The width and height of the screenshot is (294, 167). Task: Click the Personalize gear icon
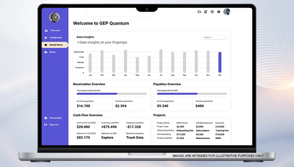[x=46, y=118]
